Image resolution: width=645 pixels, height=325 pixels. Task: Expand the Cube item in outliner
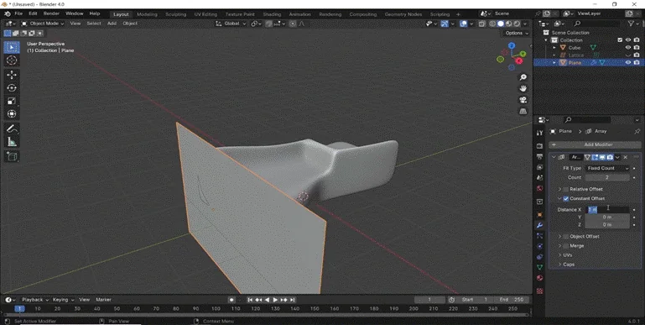[x=554, y=48]
